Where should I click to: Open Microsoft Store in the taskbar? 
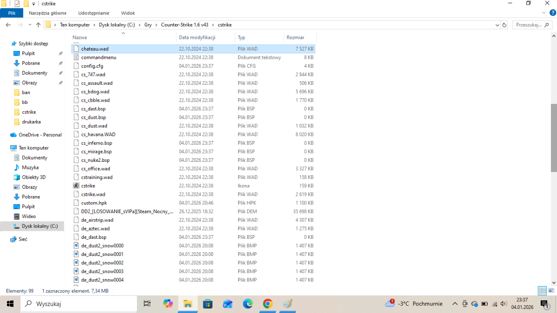[207, 304]
